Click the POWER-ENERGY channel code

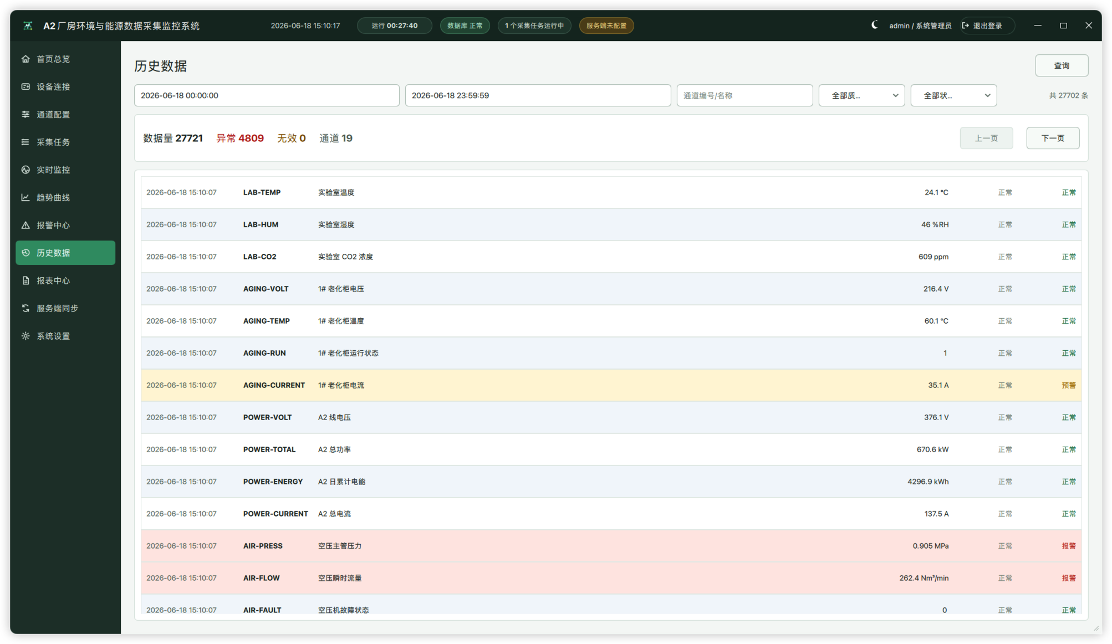point(273,482)
